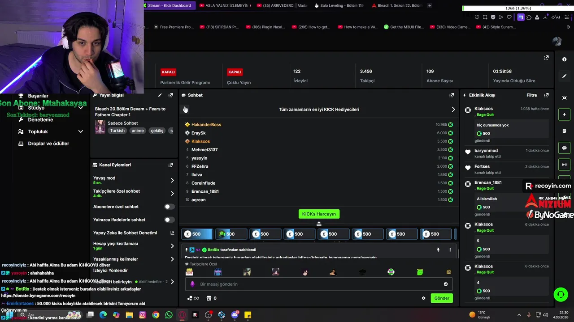Open the Filtre activity filter
The width and height of the screenshot is (574, 322).
coord(531,95)
